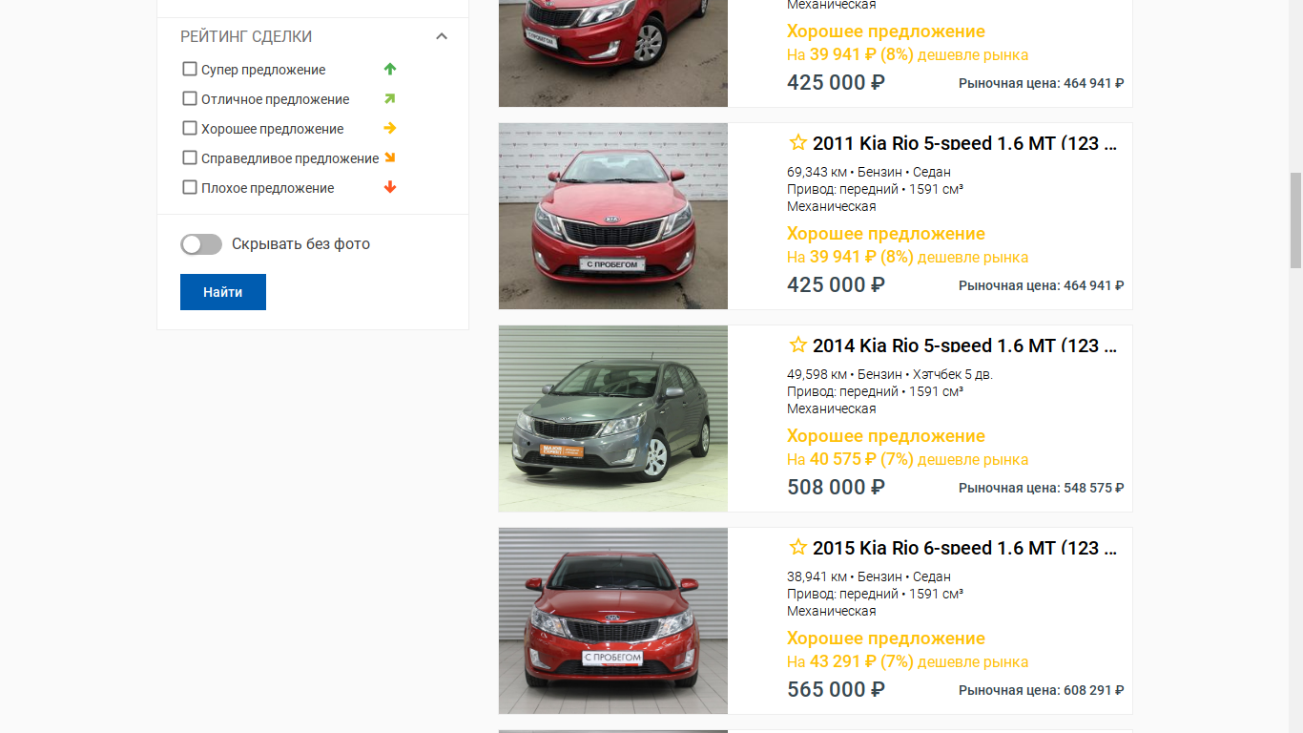Click 49,598 км mileage details line

coord(890,374)
